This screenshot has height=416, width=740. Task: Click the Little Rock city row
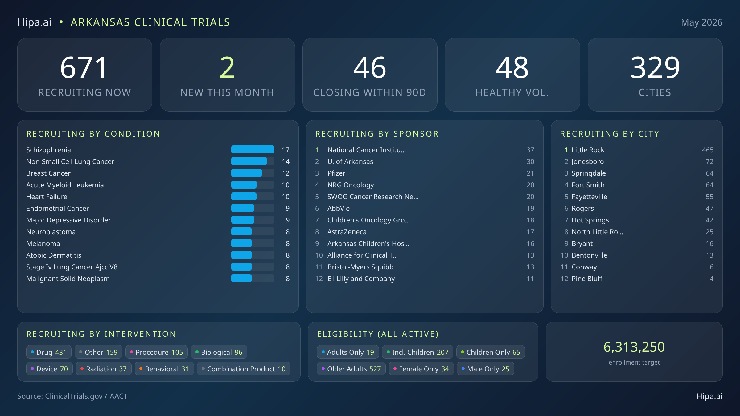[637, 150]
